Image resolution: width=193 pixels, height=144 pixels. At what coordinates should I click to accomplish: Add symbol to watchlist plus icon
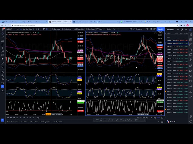[x=178, y=29]
